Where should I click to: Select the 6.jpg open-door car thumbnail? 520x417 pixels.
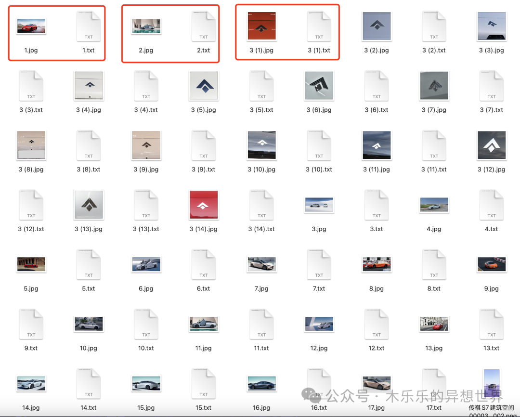point(146,264)
